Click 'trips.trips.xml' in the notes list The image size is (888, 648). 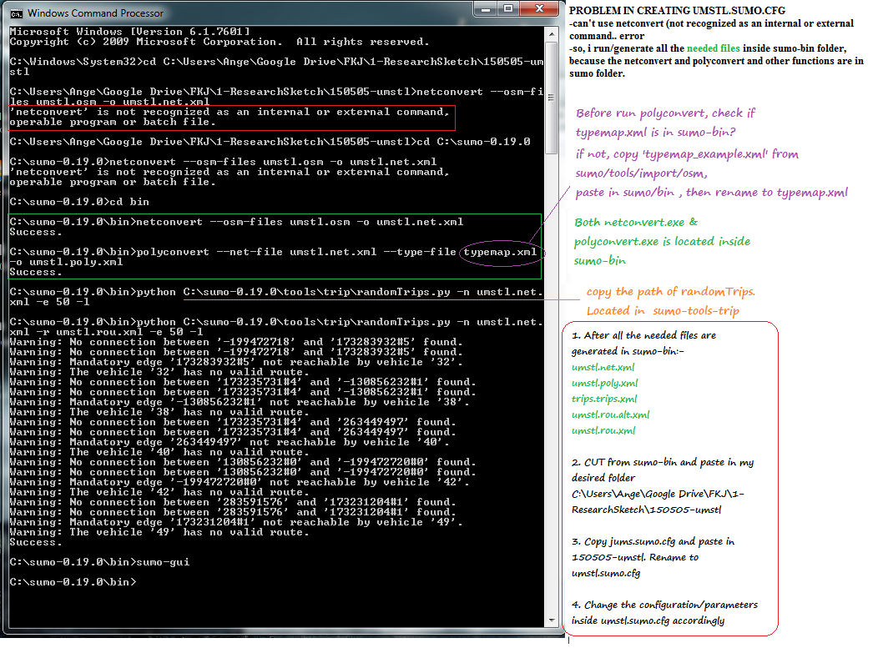(604, 399)
